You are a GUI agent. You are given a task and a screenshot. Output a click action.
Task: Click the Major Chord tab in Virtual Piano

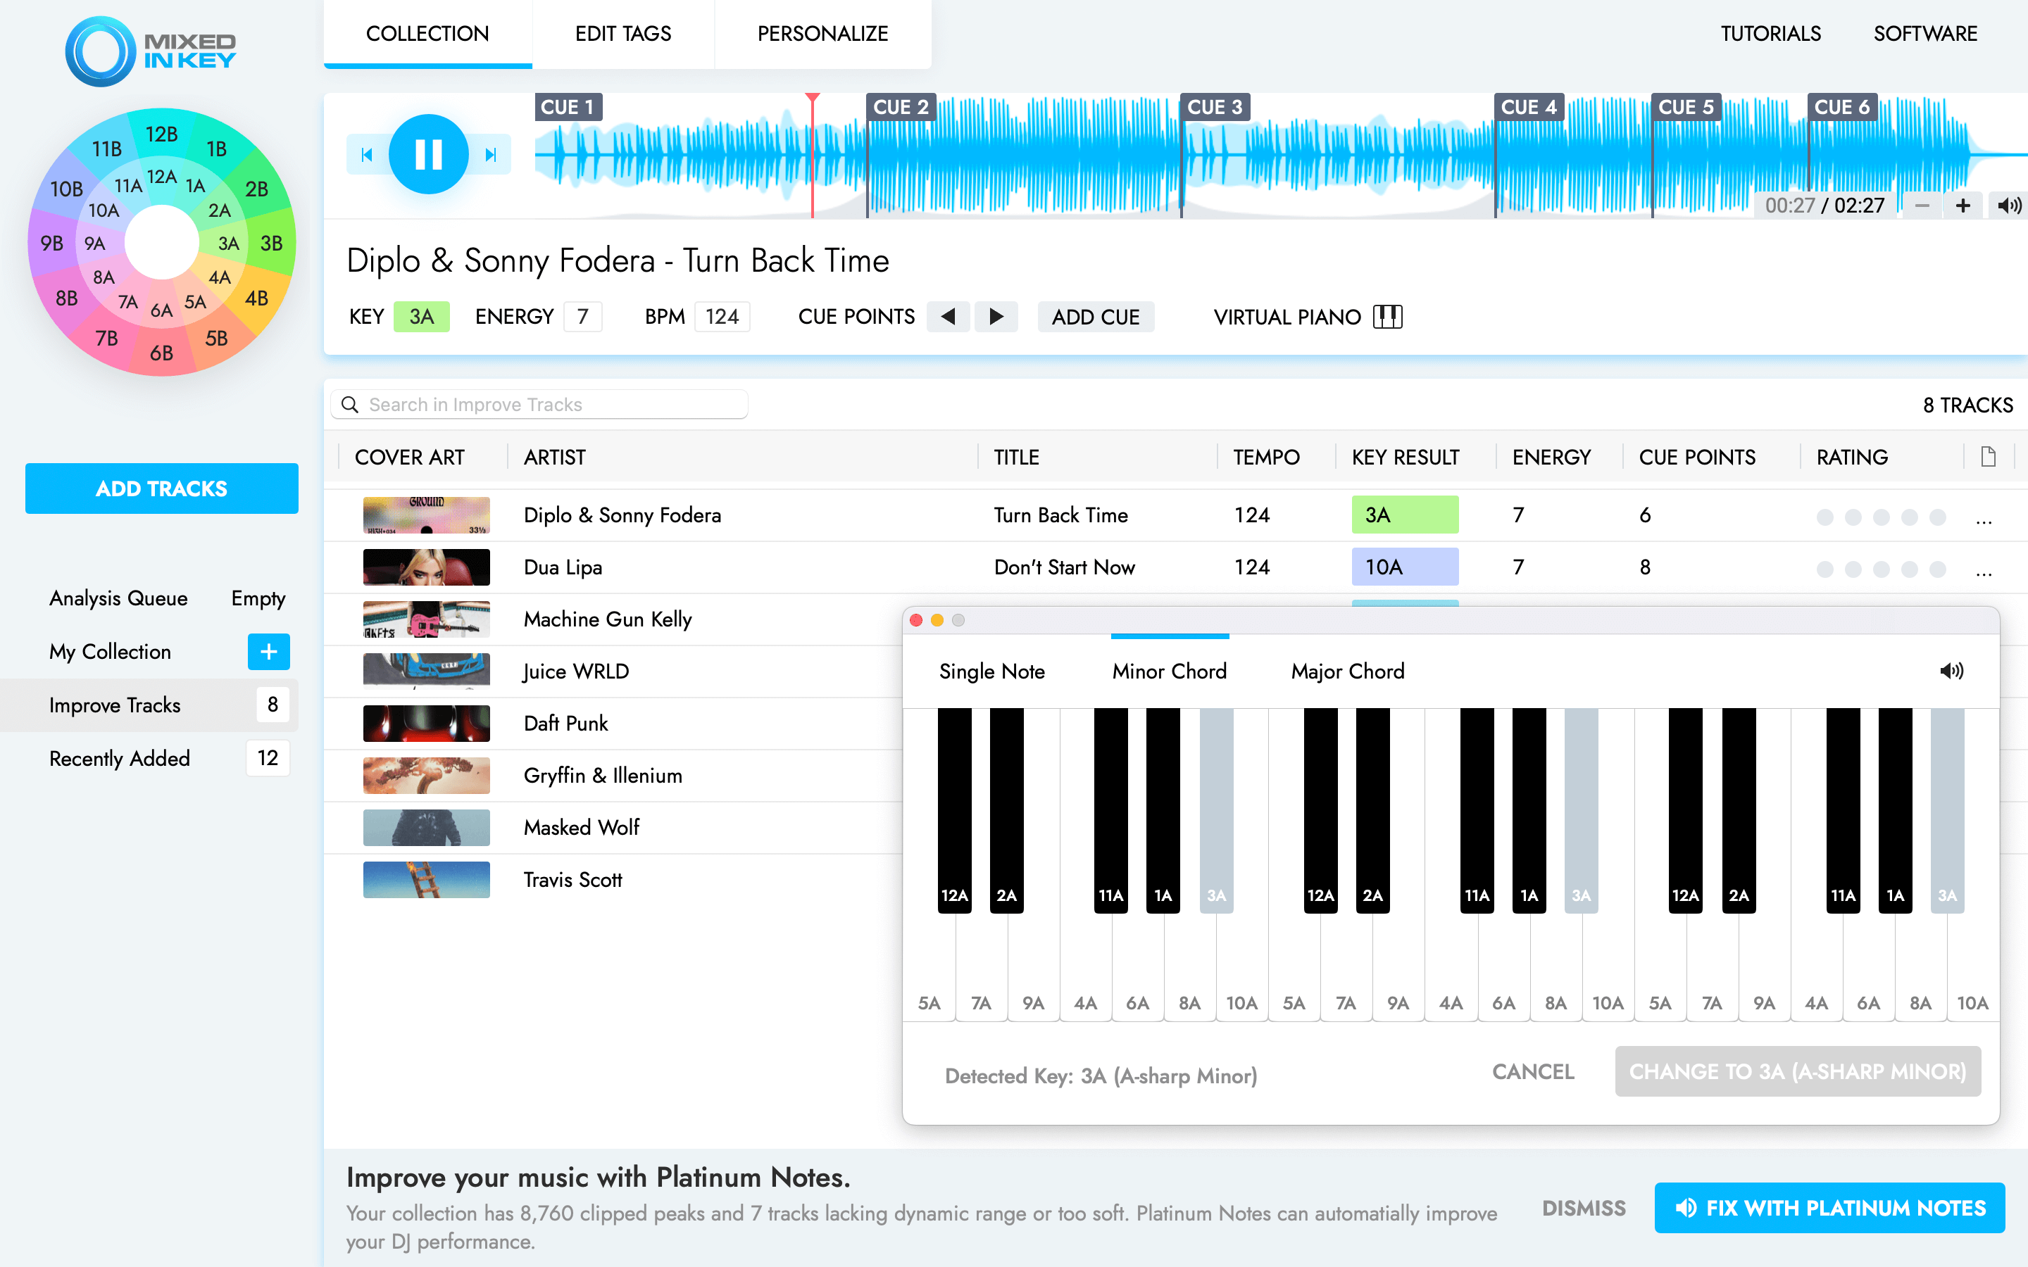(1348, 670)
